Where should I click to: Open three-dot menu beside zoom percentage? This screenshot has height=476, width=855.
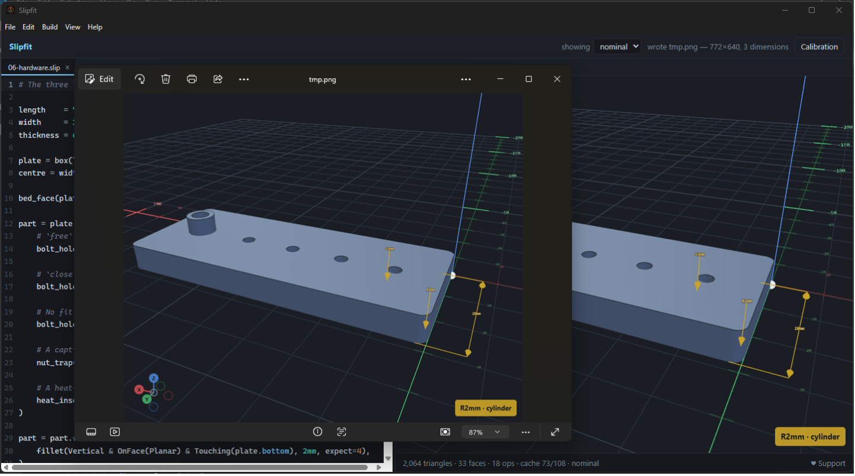(526, 432)
